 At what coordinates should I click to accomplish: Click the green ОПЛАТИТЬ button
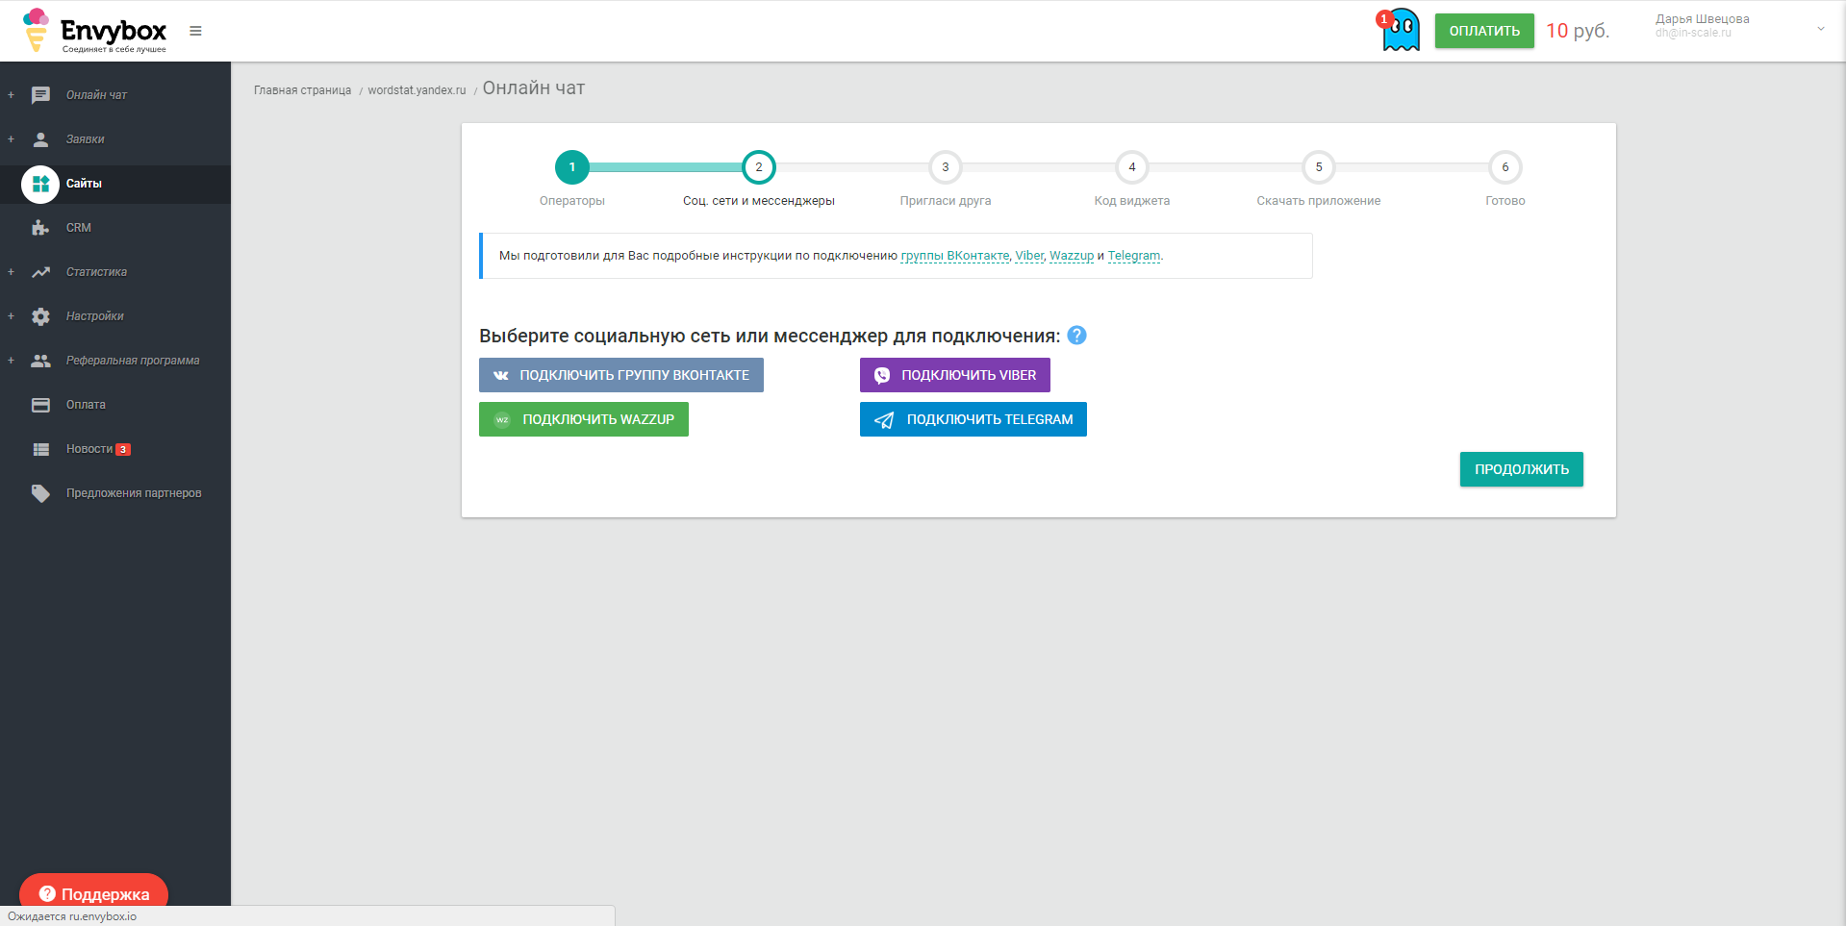pos(1484,31)
